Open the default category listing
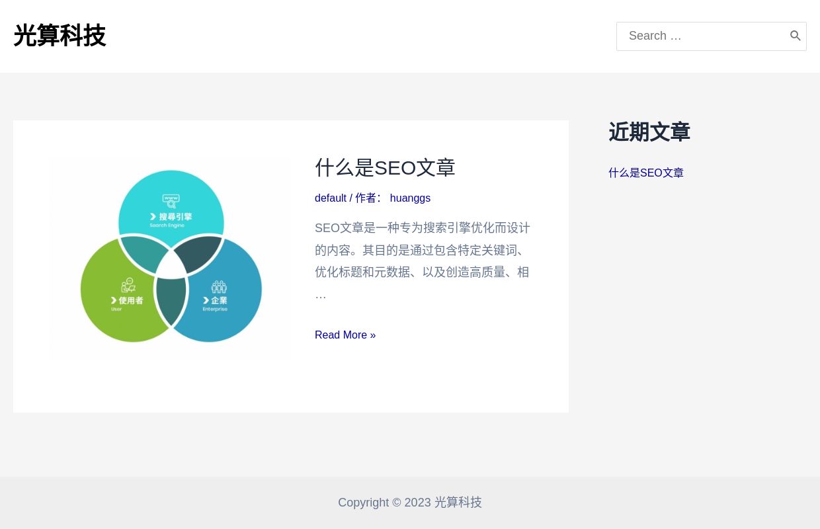The width and height of the screenshot is (820, 529). click(331, 198)
